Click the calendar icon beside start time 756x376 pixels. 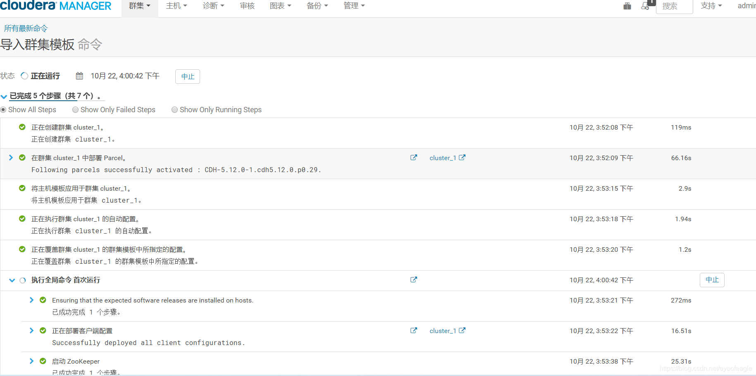coord(79,76)
